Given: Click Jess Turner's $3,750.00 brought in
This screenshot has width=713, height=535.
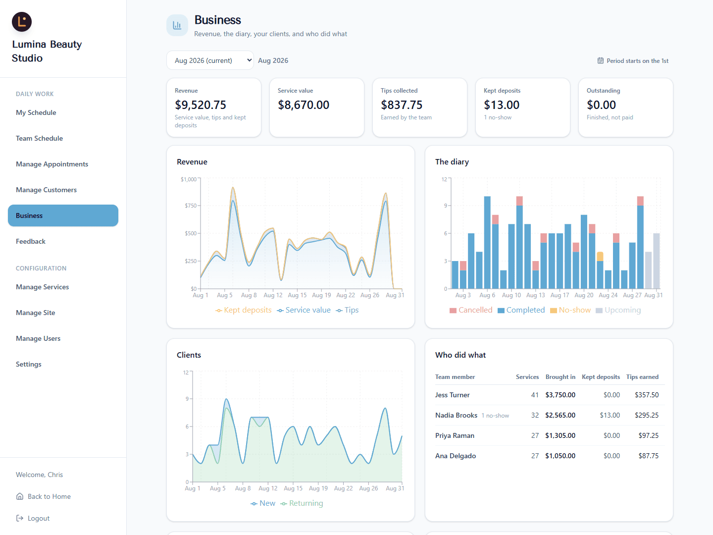Looking at the screenshot, I should click(560, 395).
